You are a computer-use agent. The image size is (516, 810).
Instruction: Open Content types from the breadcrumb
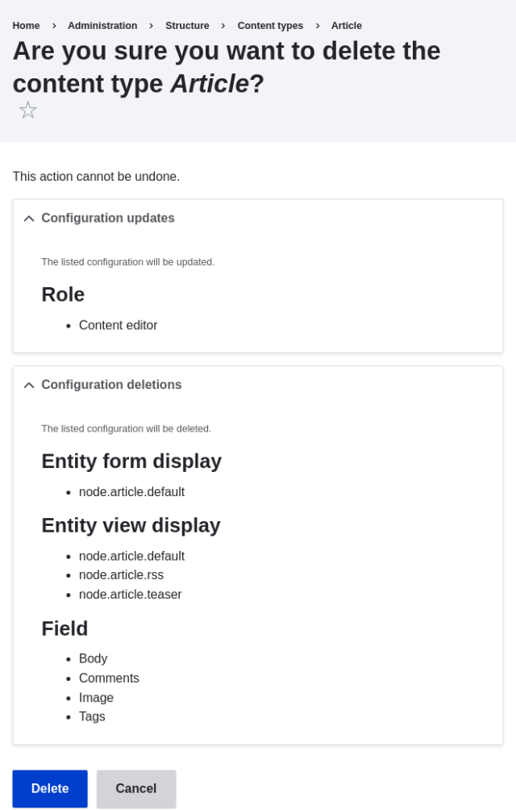click(270, 25)
